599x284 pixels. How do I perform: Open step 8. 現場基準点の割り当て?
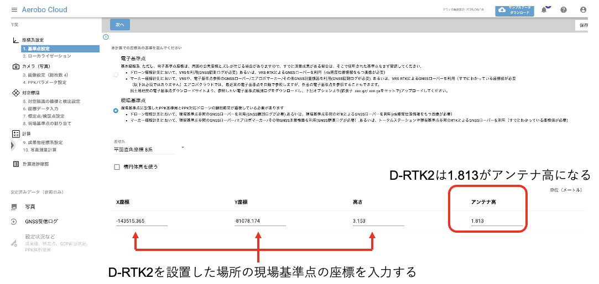click(x=46, y=124)
